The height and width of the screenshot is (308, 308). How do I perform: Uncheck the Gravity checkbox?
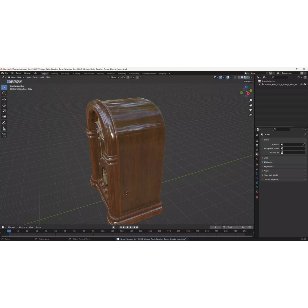pyautogui.click(x=265, y=162)
